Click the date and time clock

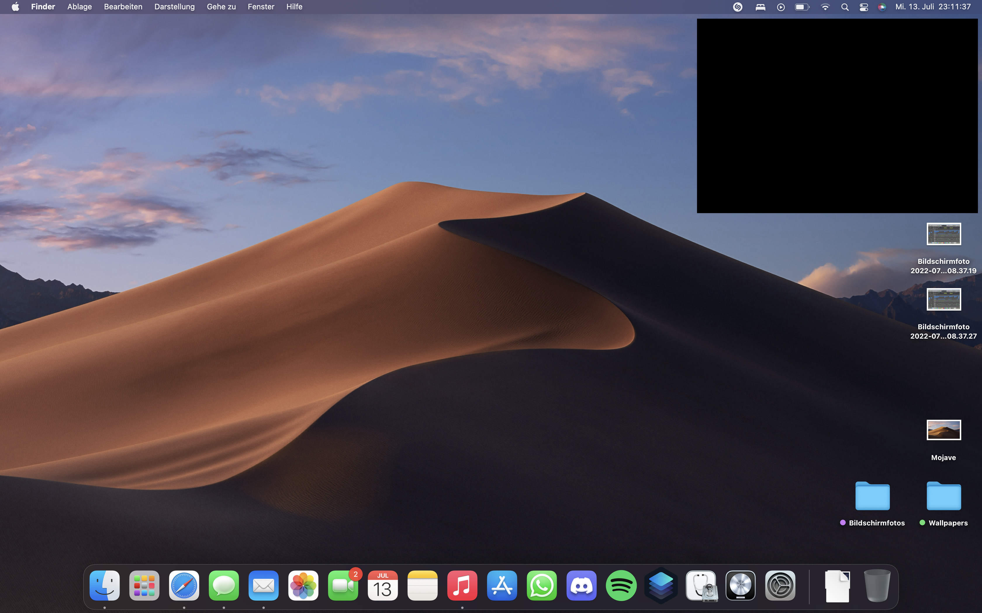point(933,7)
